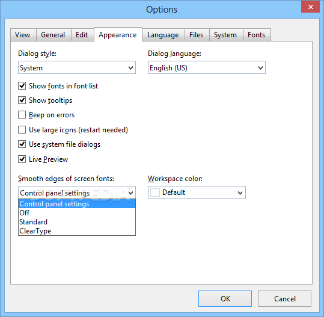
Task: Open the Fonts tab
Action: pos(257,35)
